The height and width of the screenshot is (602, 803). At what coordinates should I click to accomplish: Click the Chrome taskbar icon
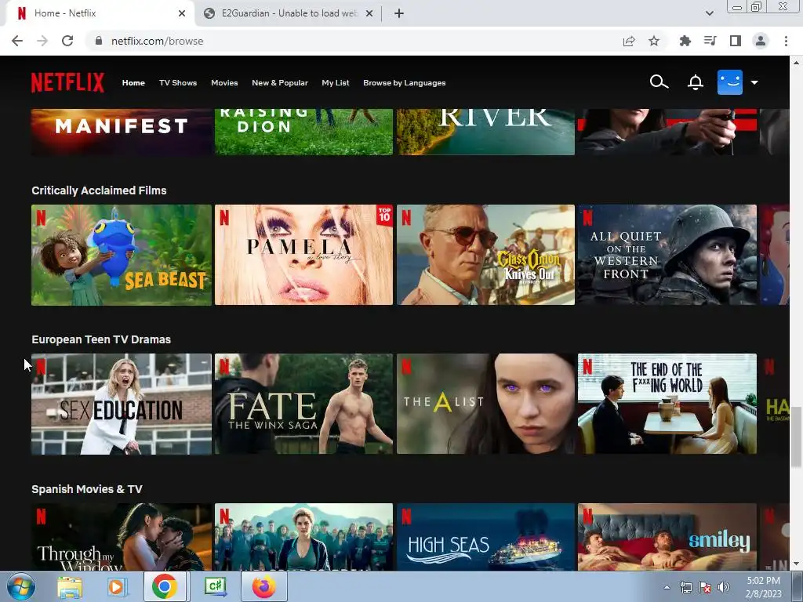coord(164,586)
